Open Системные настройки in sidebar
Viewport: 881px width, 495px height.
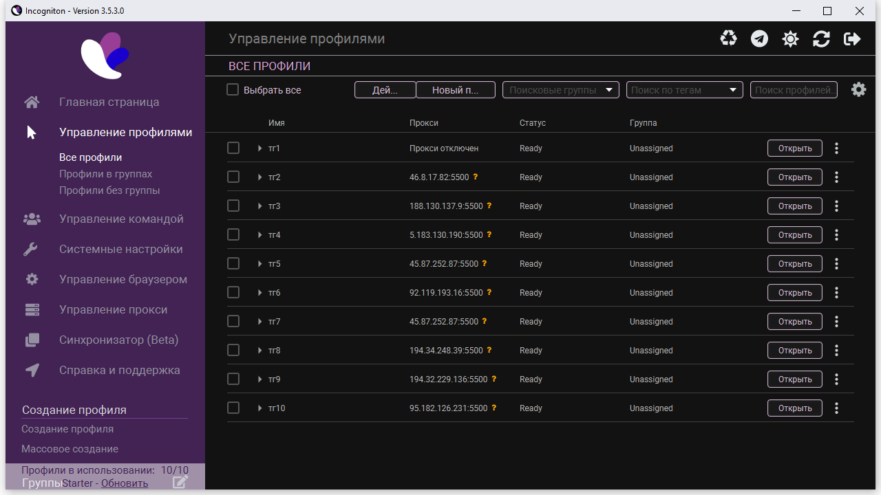(121, 249)
